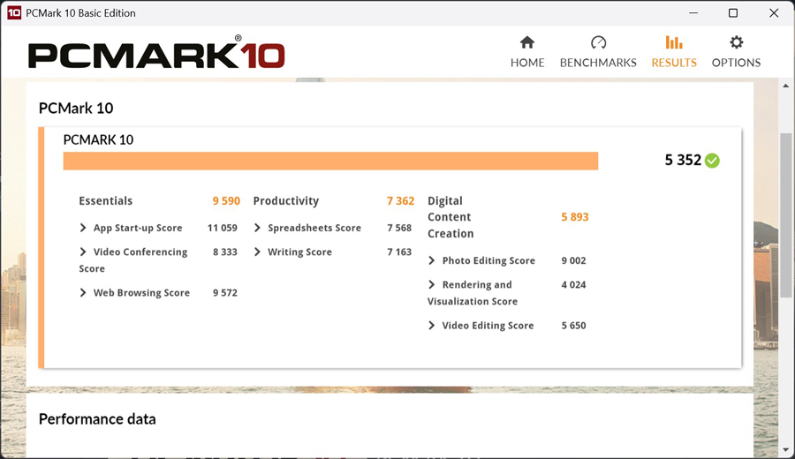This screenshot has width=795, height=459.
Task: Expand the Video Editing Score chevron
Action: [x=432, y=325]
